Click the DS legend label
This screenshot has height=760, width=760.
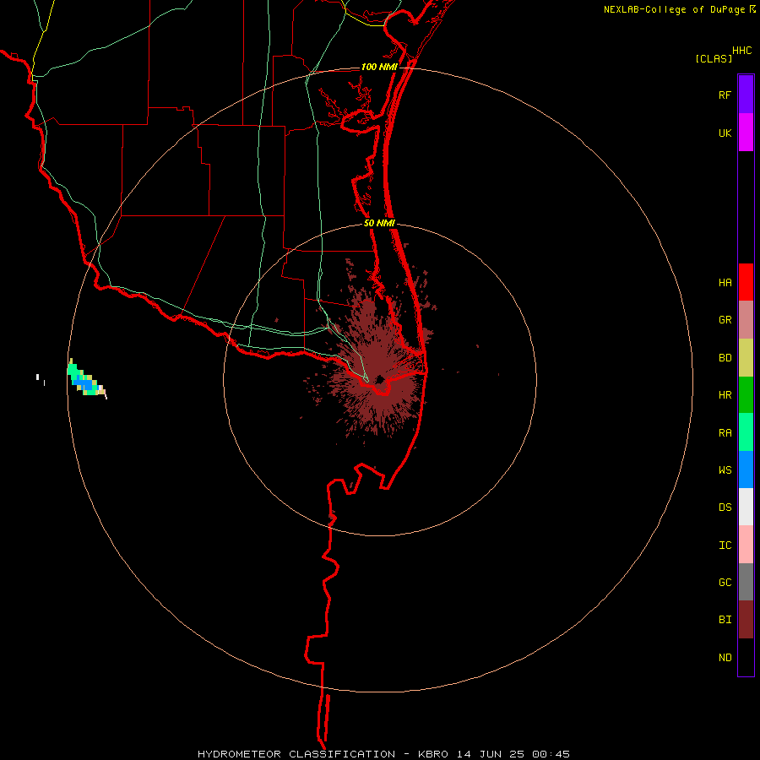click(x=725, y=508)
